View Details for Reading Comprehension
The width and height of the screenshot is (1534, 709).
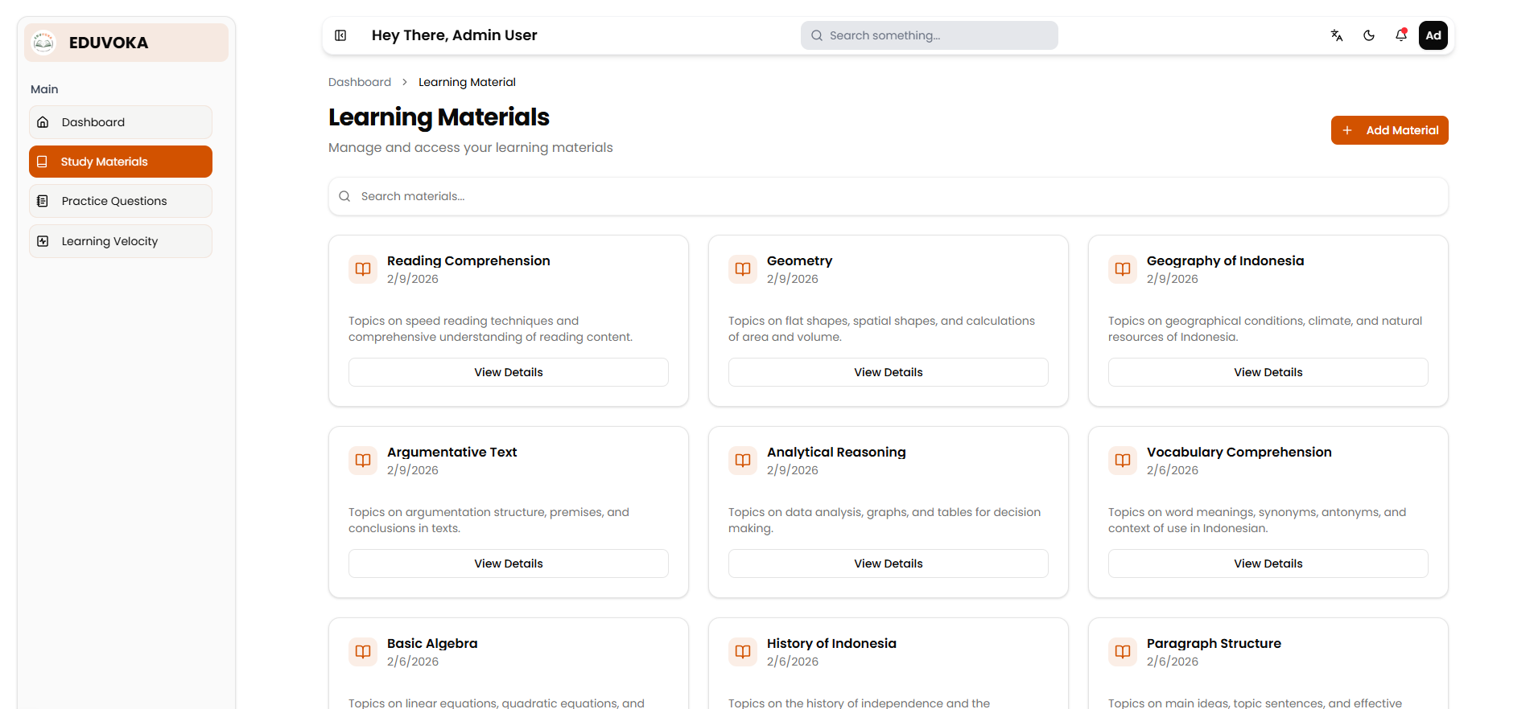509,372
